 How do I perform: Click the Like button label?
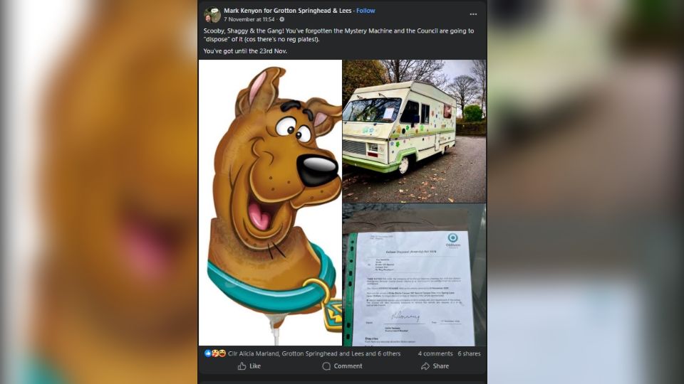[x=255, y=366]
